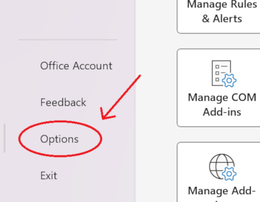
Task: Open the Manage Add-ins tile
Action: tap(219, 172)
